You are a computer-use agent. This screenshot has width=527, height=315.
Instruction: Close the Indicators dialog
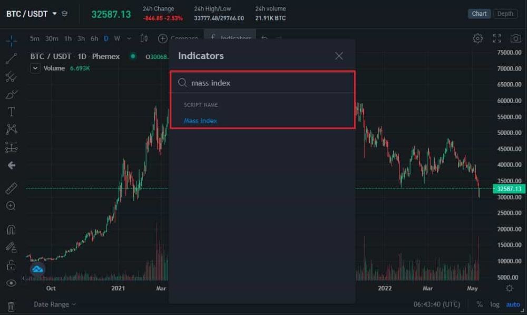pos(339,56)
